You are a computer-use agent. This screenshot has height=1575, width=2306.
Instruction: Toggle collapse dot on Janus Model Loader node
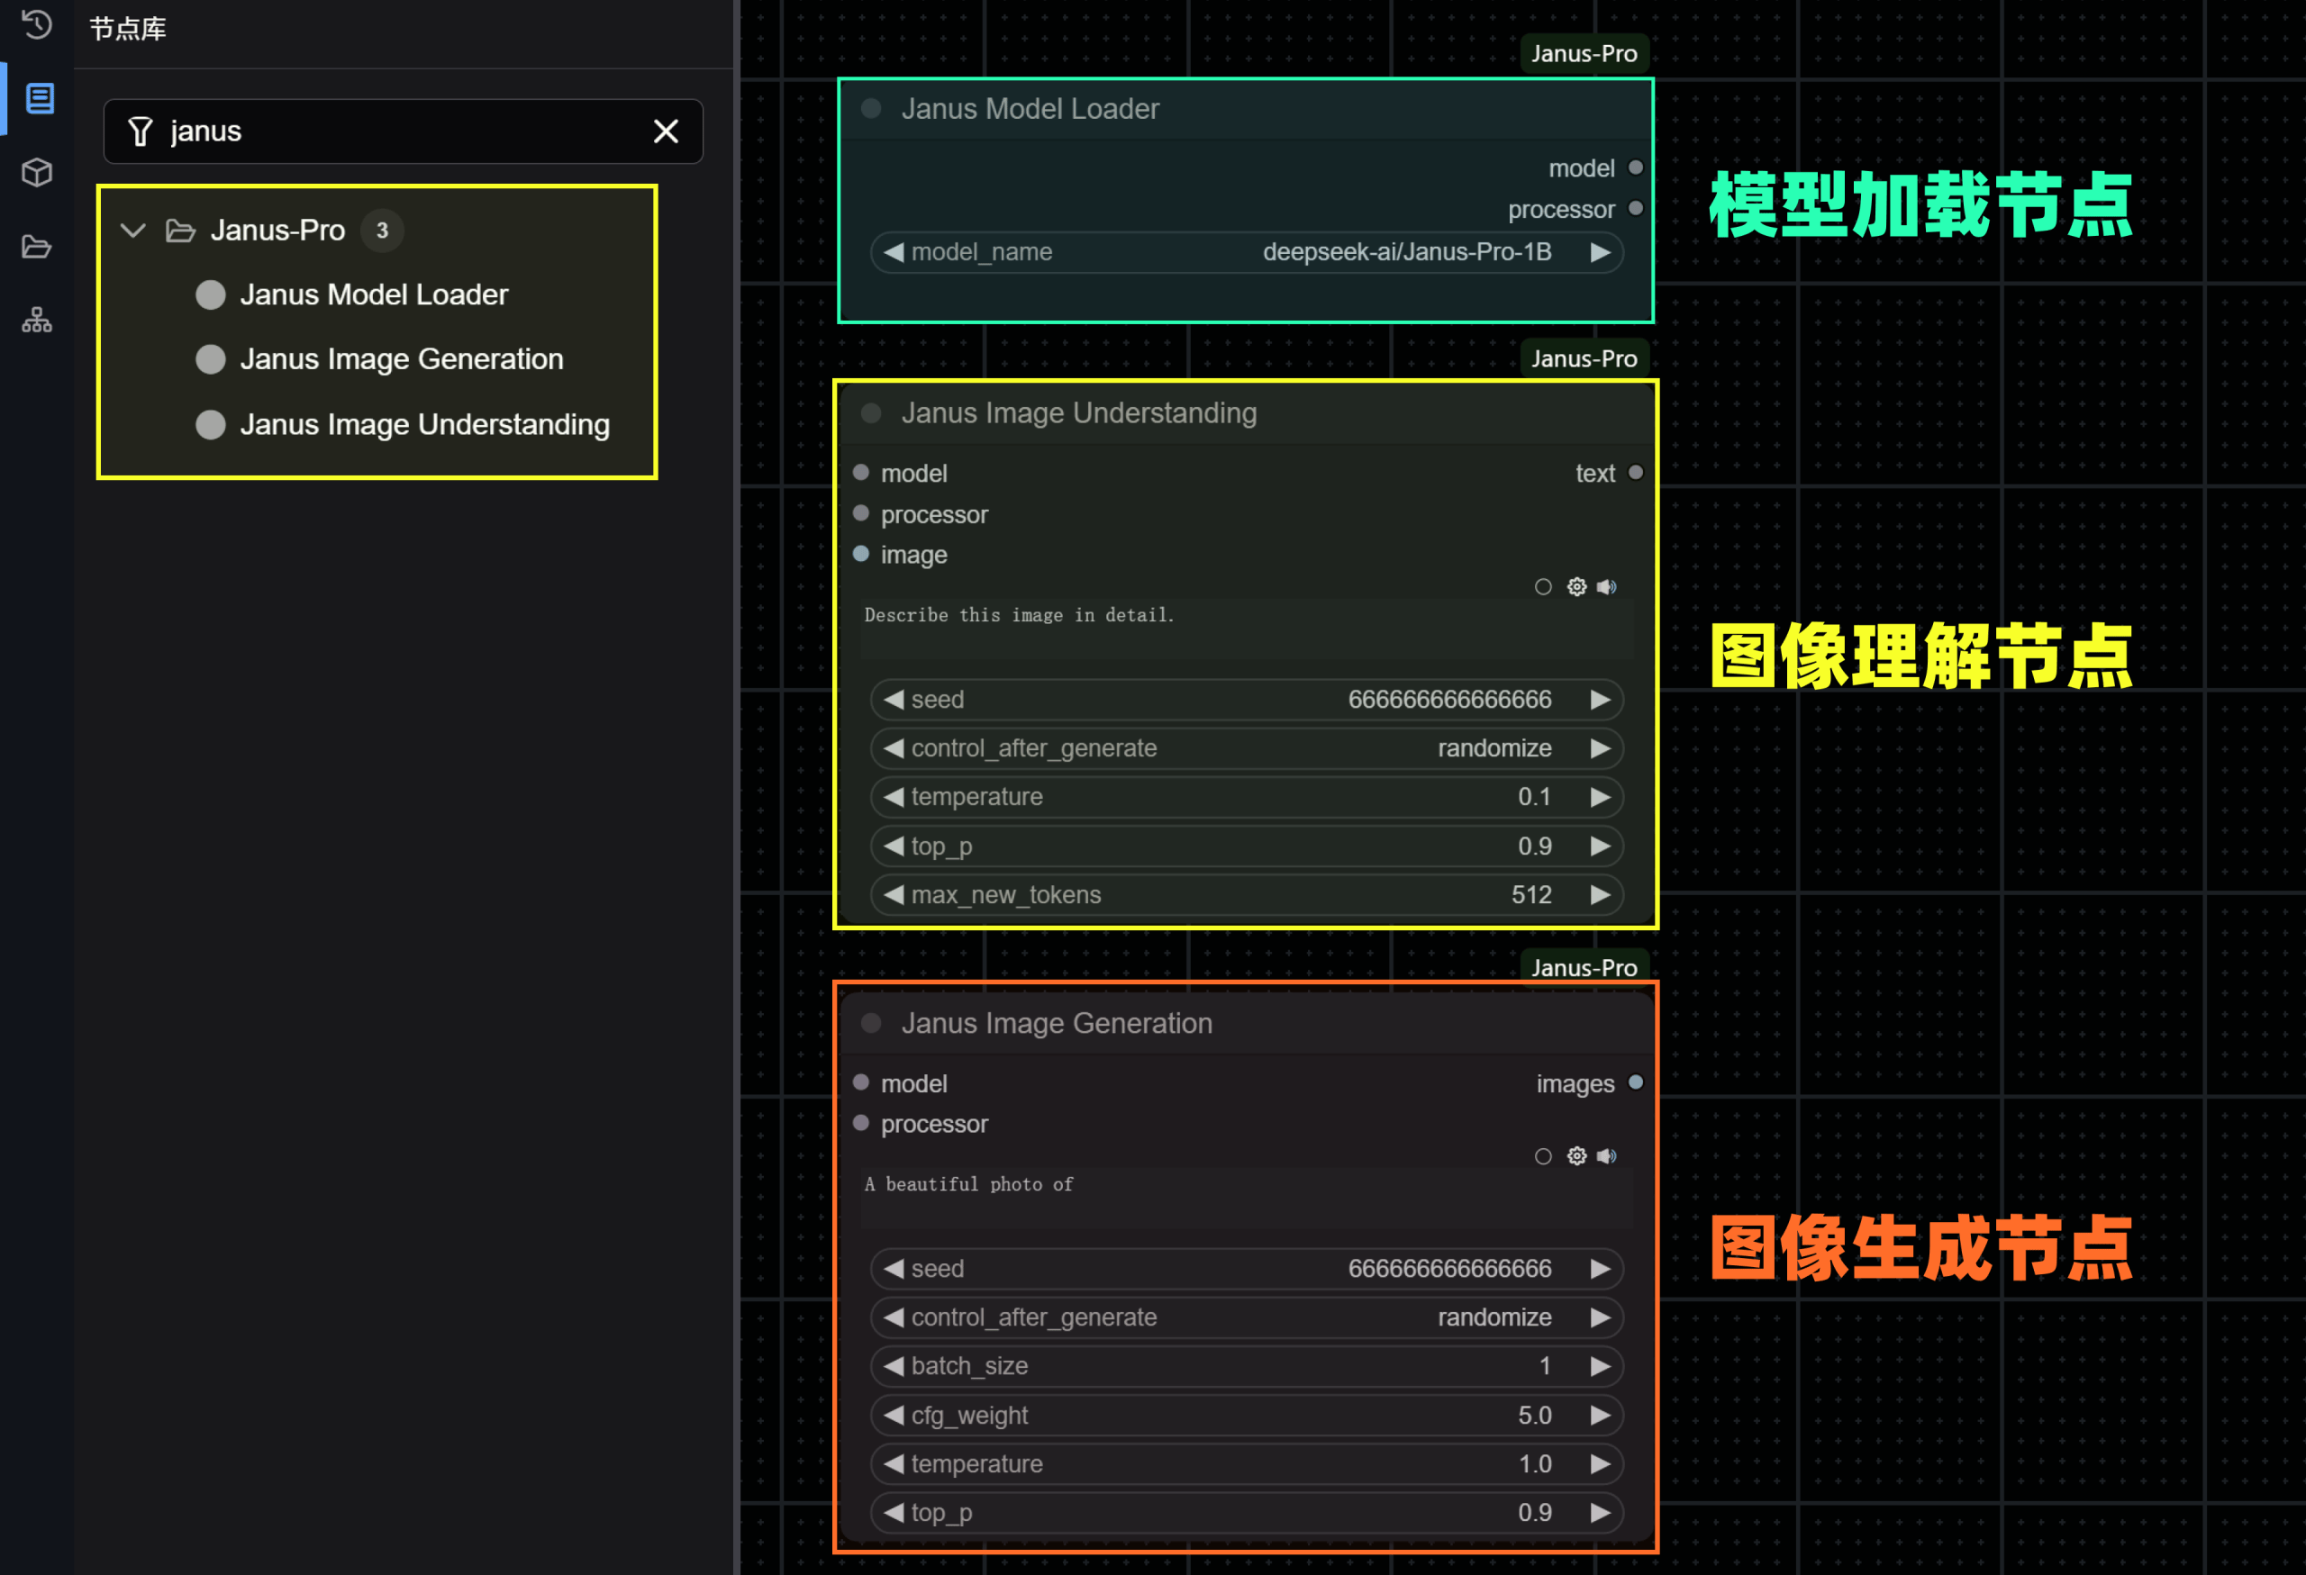[x=871, y=108]
